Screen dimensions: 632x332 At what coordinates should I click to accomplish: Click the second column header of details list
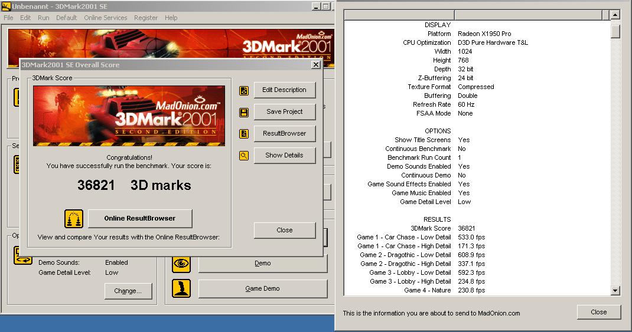[528, 15]
